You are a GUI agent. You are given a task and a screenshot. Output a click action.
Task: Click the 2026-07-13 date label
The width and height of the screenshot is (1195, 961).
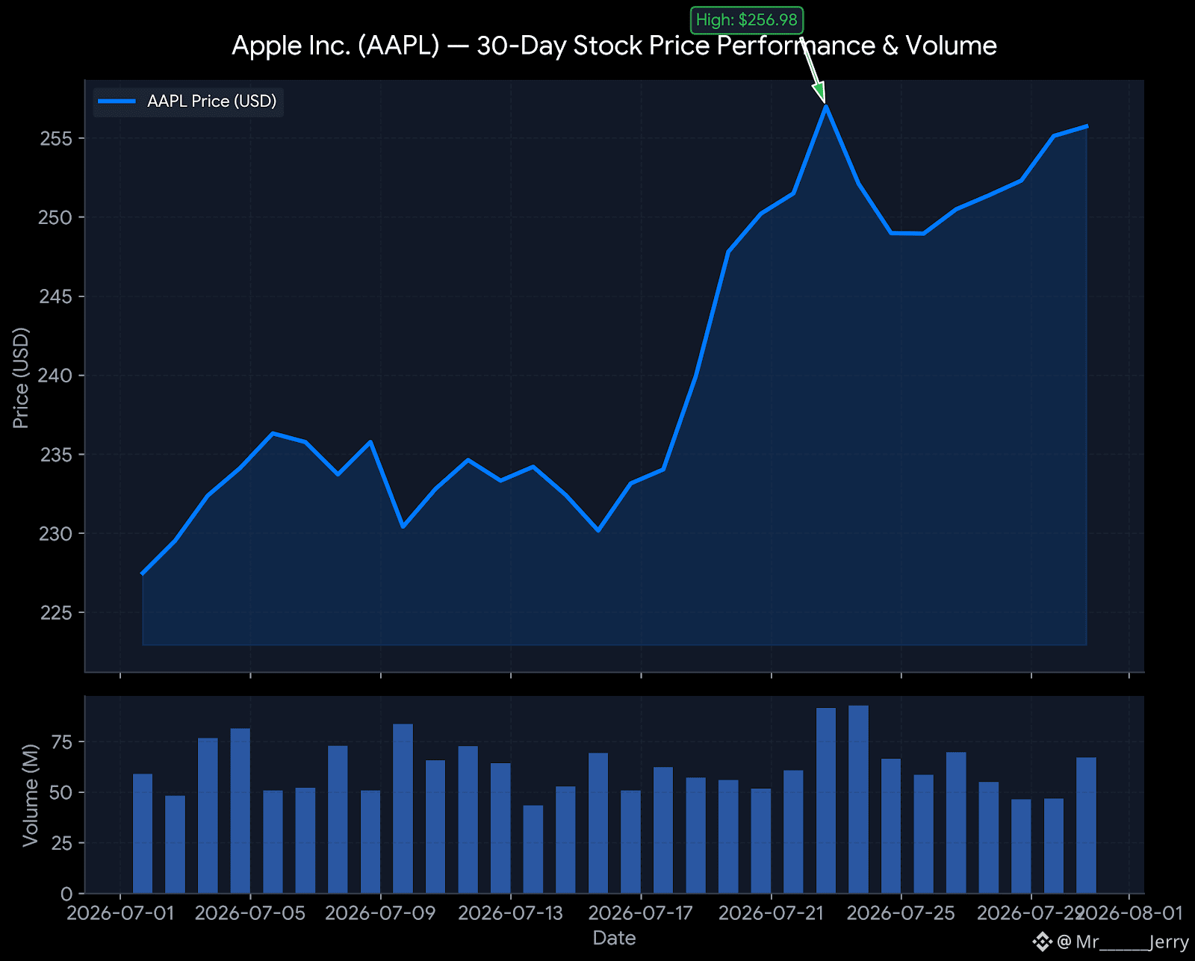(511, 913)
